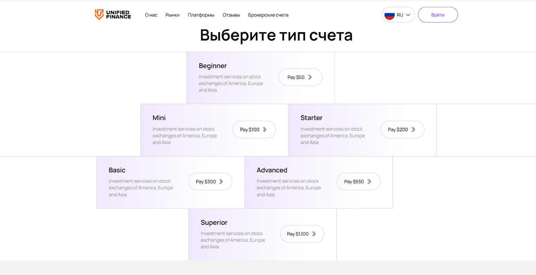Click the arrow icon beside Pay $550
This screenshot has height=275, width=536.
(369, 182)
